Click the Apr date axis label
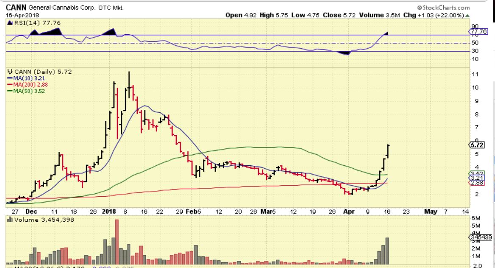The height and width of the screenshot is (268, 495). click(349, 212)
